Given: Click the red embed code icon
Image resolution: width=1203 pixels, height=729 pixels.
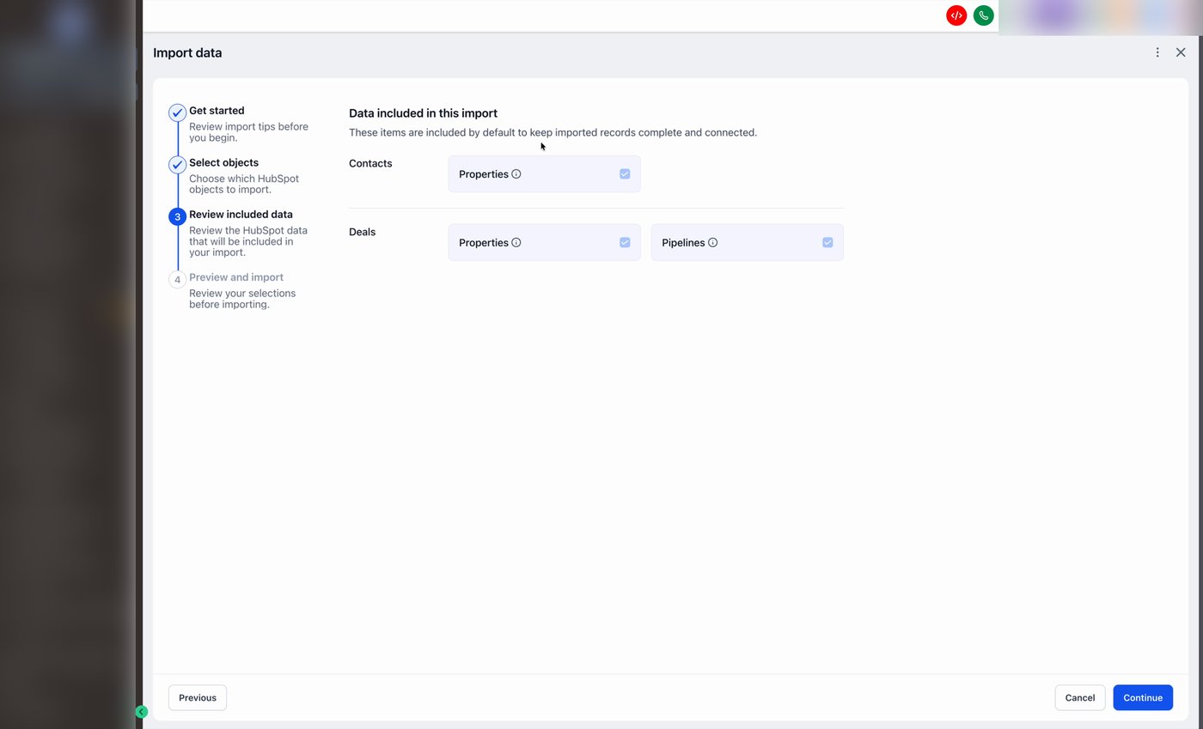Looking at the screenshot, I should 956,15.
